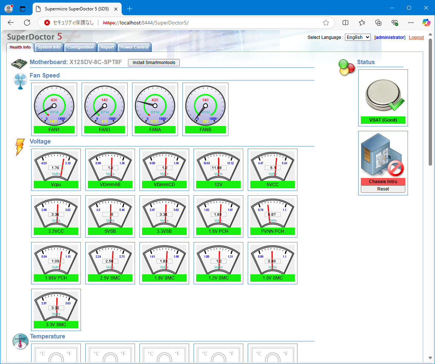435x364 pixels.
Task: Click the not secure site warning
Action: (x=69, y=23)
